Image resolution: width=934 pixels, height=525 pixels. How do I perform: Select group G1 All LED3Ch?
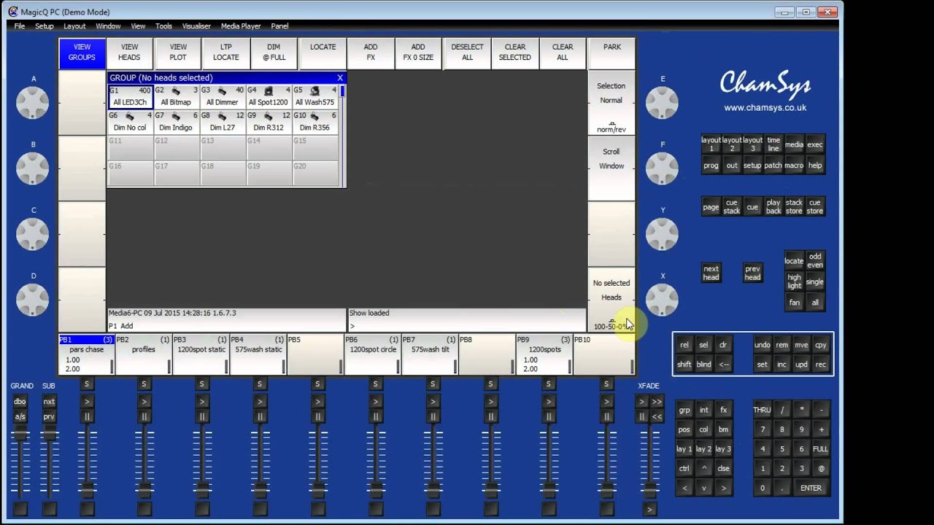click(x=130, y=97)
